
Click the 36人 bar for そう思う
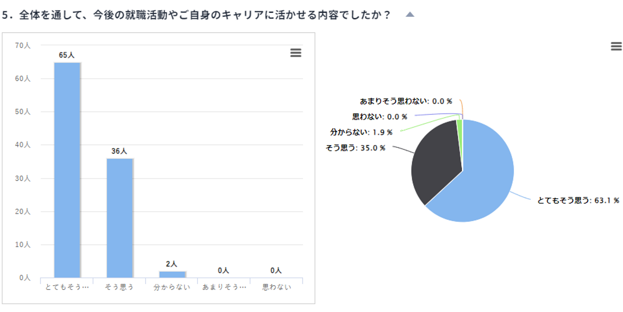point(120,217)
